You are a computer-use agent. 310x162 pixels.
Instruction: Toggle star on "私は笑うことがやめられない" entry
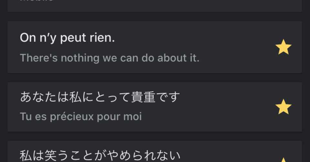click(x=283, y=159)
